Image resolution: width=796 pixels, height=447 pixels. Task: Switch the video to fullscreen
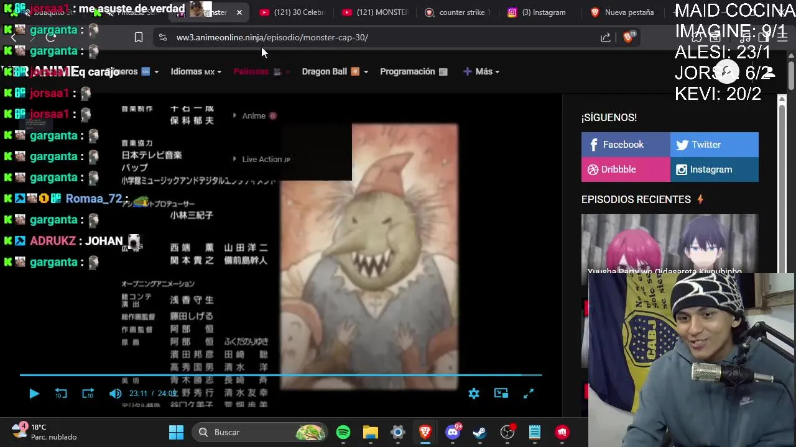pyautogui.click(x=529, y=394)
